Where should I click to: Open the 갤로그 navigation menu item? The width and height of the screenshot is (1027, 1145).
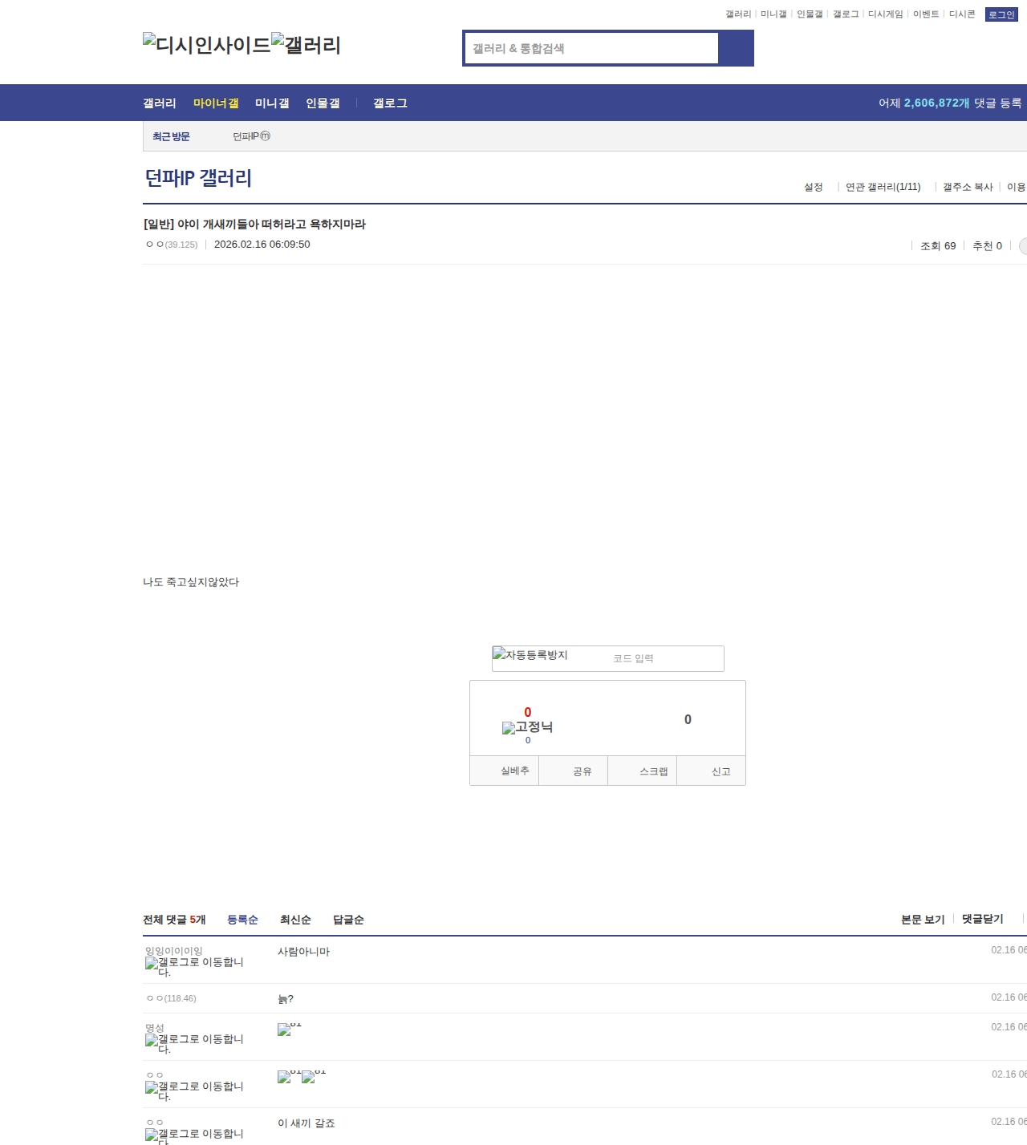coord(390,103)
